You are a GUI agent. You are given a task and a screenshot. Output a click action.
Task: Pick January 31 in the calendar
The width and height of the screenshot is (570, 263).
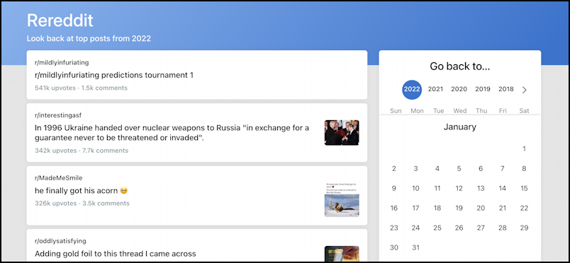coord(415,247)
